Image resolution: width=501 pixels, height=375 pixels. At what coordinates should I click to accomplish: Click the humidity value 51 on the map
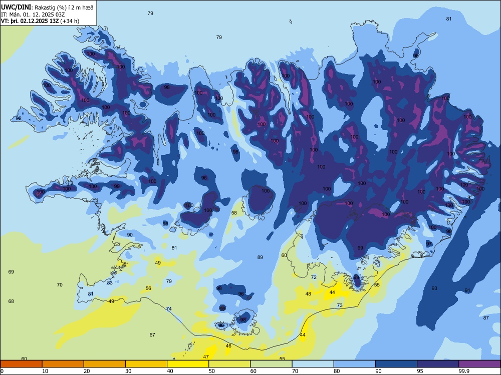point(126,264)
